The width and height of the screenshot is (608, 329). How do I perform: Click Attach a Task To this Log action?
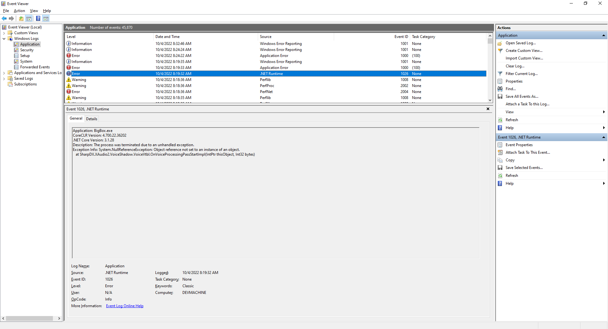(x=527, y=104)
